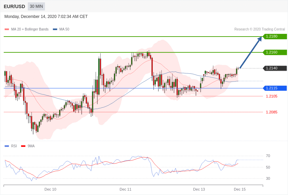Click the RSI 50 level label
The width and height of the screenshot is (288, 195).
[268, 167]
